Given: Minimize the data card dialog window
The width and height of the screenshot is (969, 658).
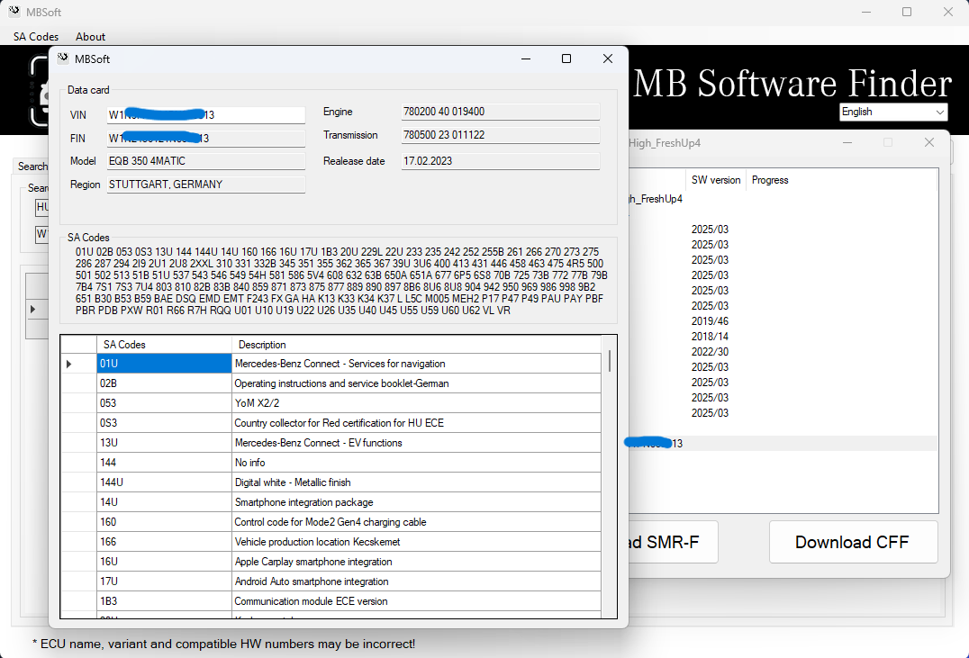Looking at the screenshot, I should 525,59.
